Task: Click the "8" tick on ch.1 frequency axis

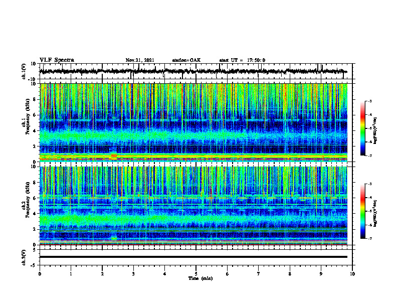Action: pos(35,99)
